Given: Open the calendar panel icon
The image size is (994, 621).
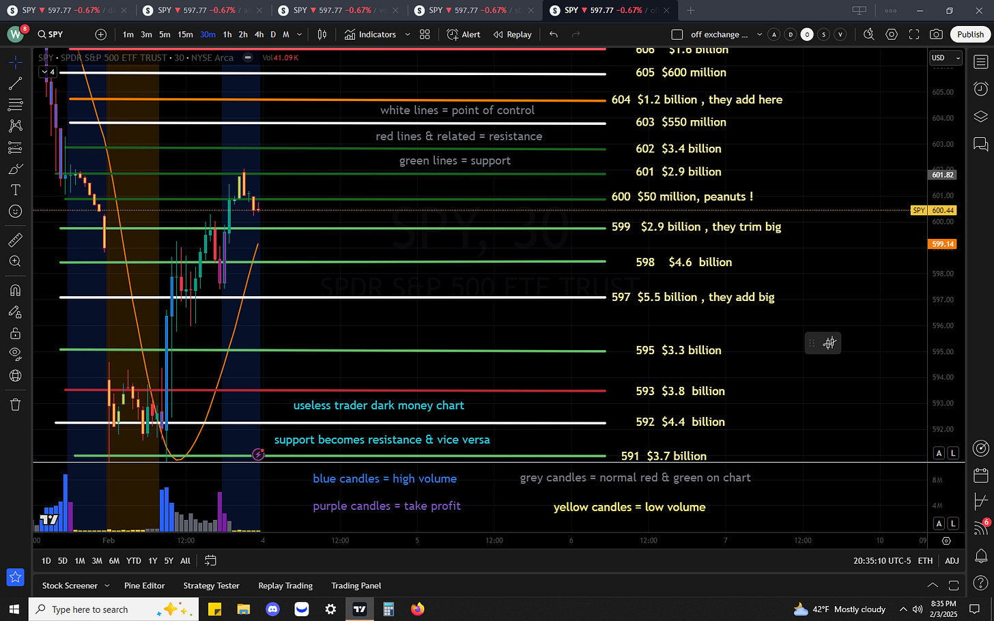Looking at the screenshot, I should pos(980,475).
